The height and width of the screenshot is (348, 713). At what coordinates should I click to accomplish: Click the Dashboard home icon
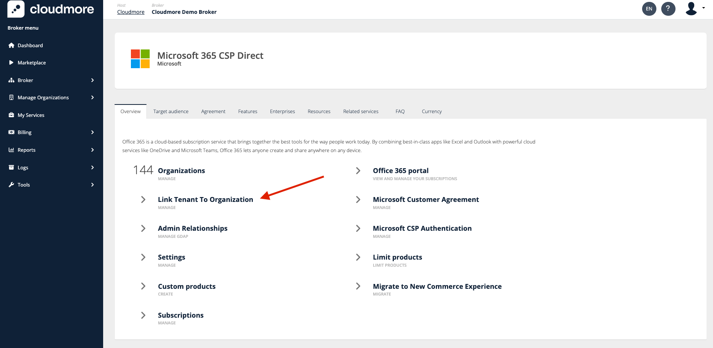click(x=11, y=45)
